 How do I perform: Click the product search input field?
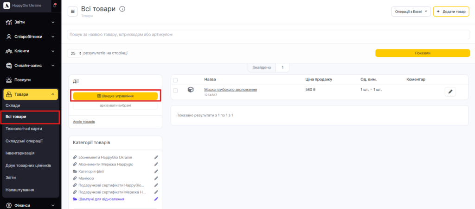point(268,35)
